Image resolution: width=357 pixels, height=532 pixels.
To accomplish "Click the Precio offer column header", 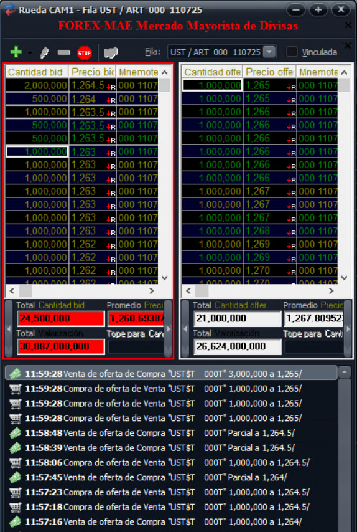I will [x=269, y=72].
